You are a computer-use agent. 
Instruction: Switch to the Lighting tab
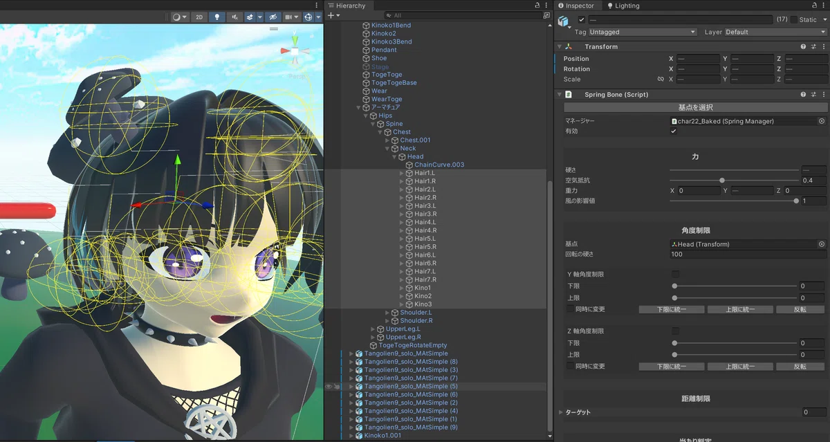tap(623, 6)
